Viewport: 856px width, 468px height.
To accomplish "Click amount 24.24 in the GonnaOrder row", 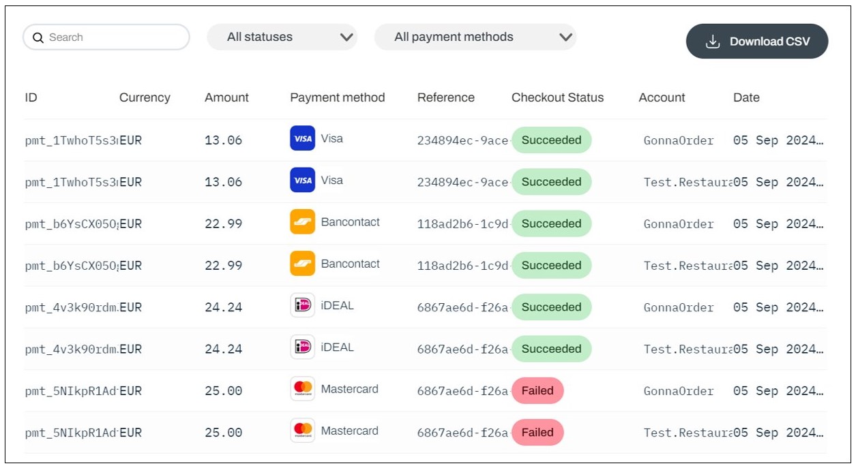I will tap(224, 307).
